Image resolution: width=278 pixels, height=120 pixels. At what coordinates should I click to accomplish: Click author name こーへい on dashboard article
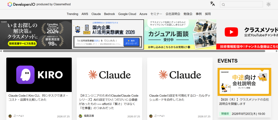[159, 116]
